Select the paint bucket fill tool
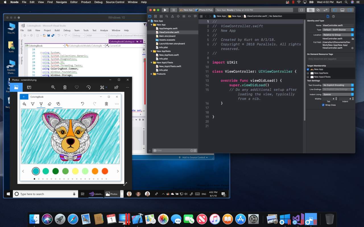Viewport: 364px width, 227px height. point(24,104)
